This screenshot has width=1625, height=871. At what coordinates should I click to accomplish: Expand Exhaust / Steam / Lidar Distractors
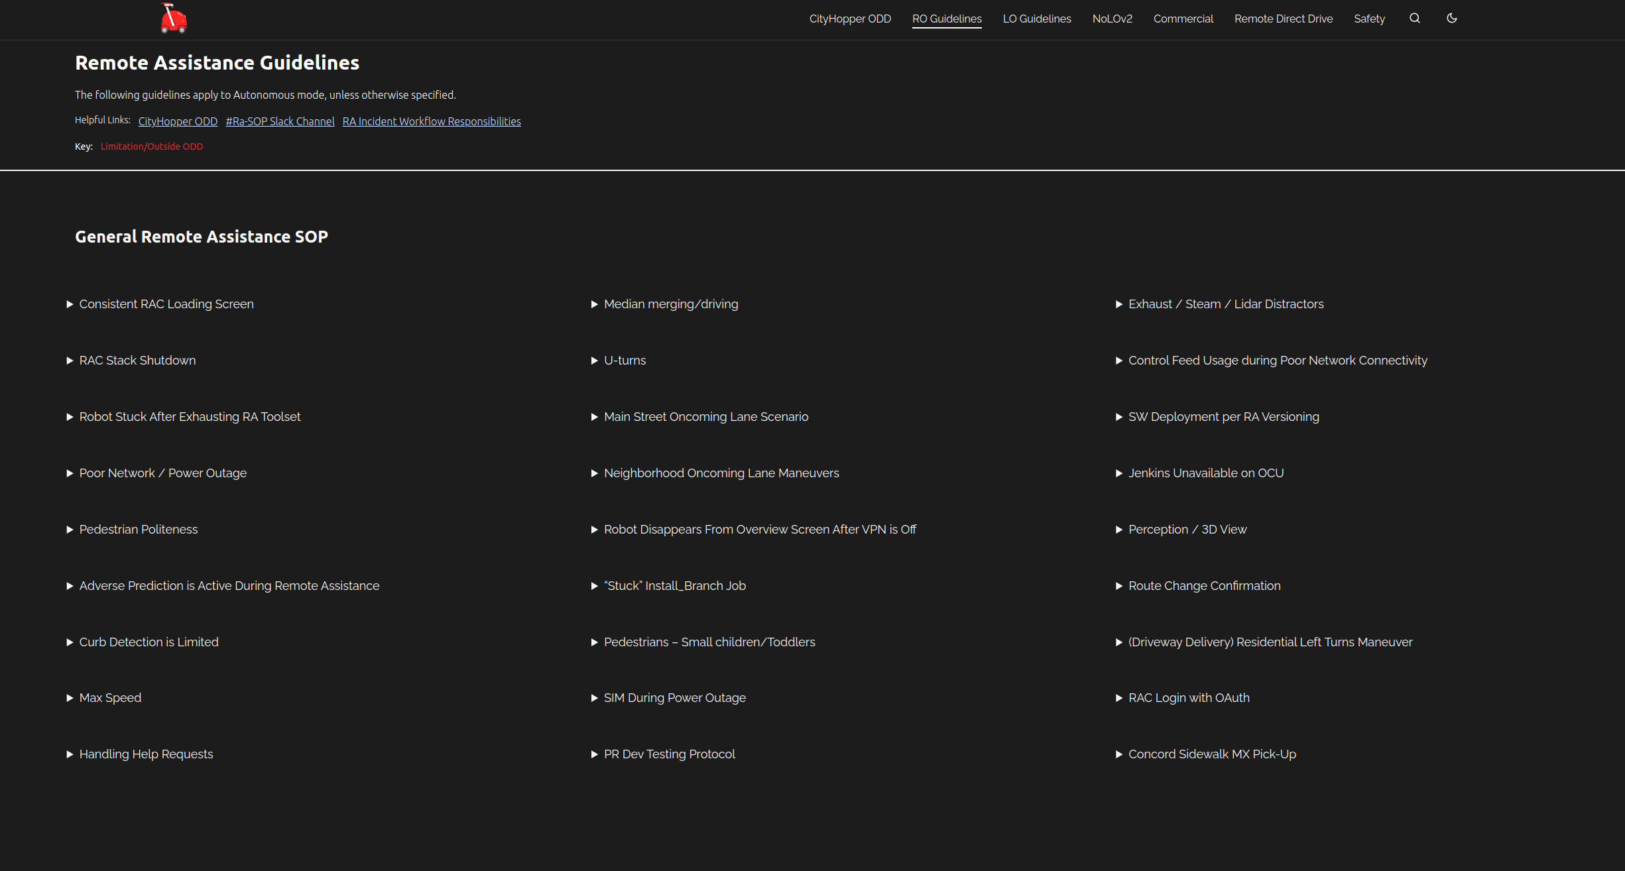[x=1225, y=304]
